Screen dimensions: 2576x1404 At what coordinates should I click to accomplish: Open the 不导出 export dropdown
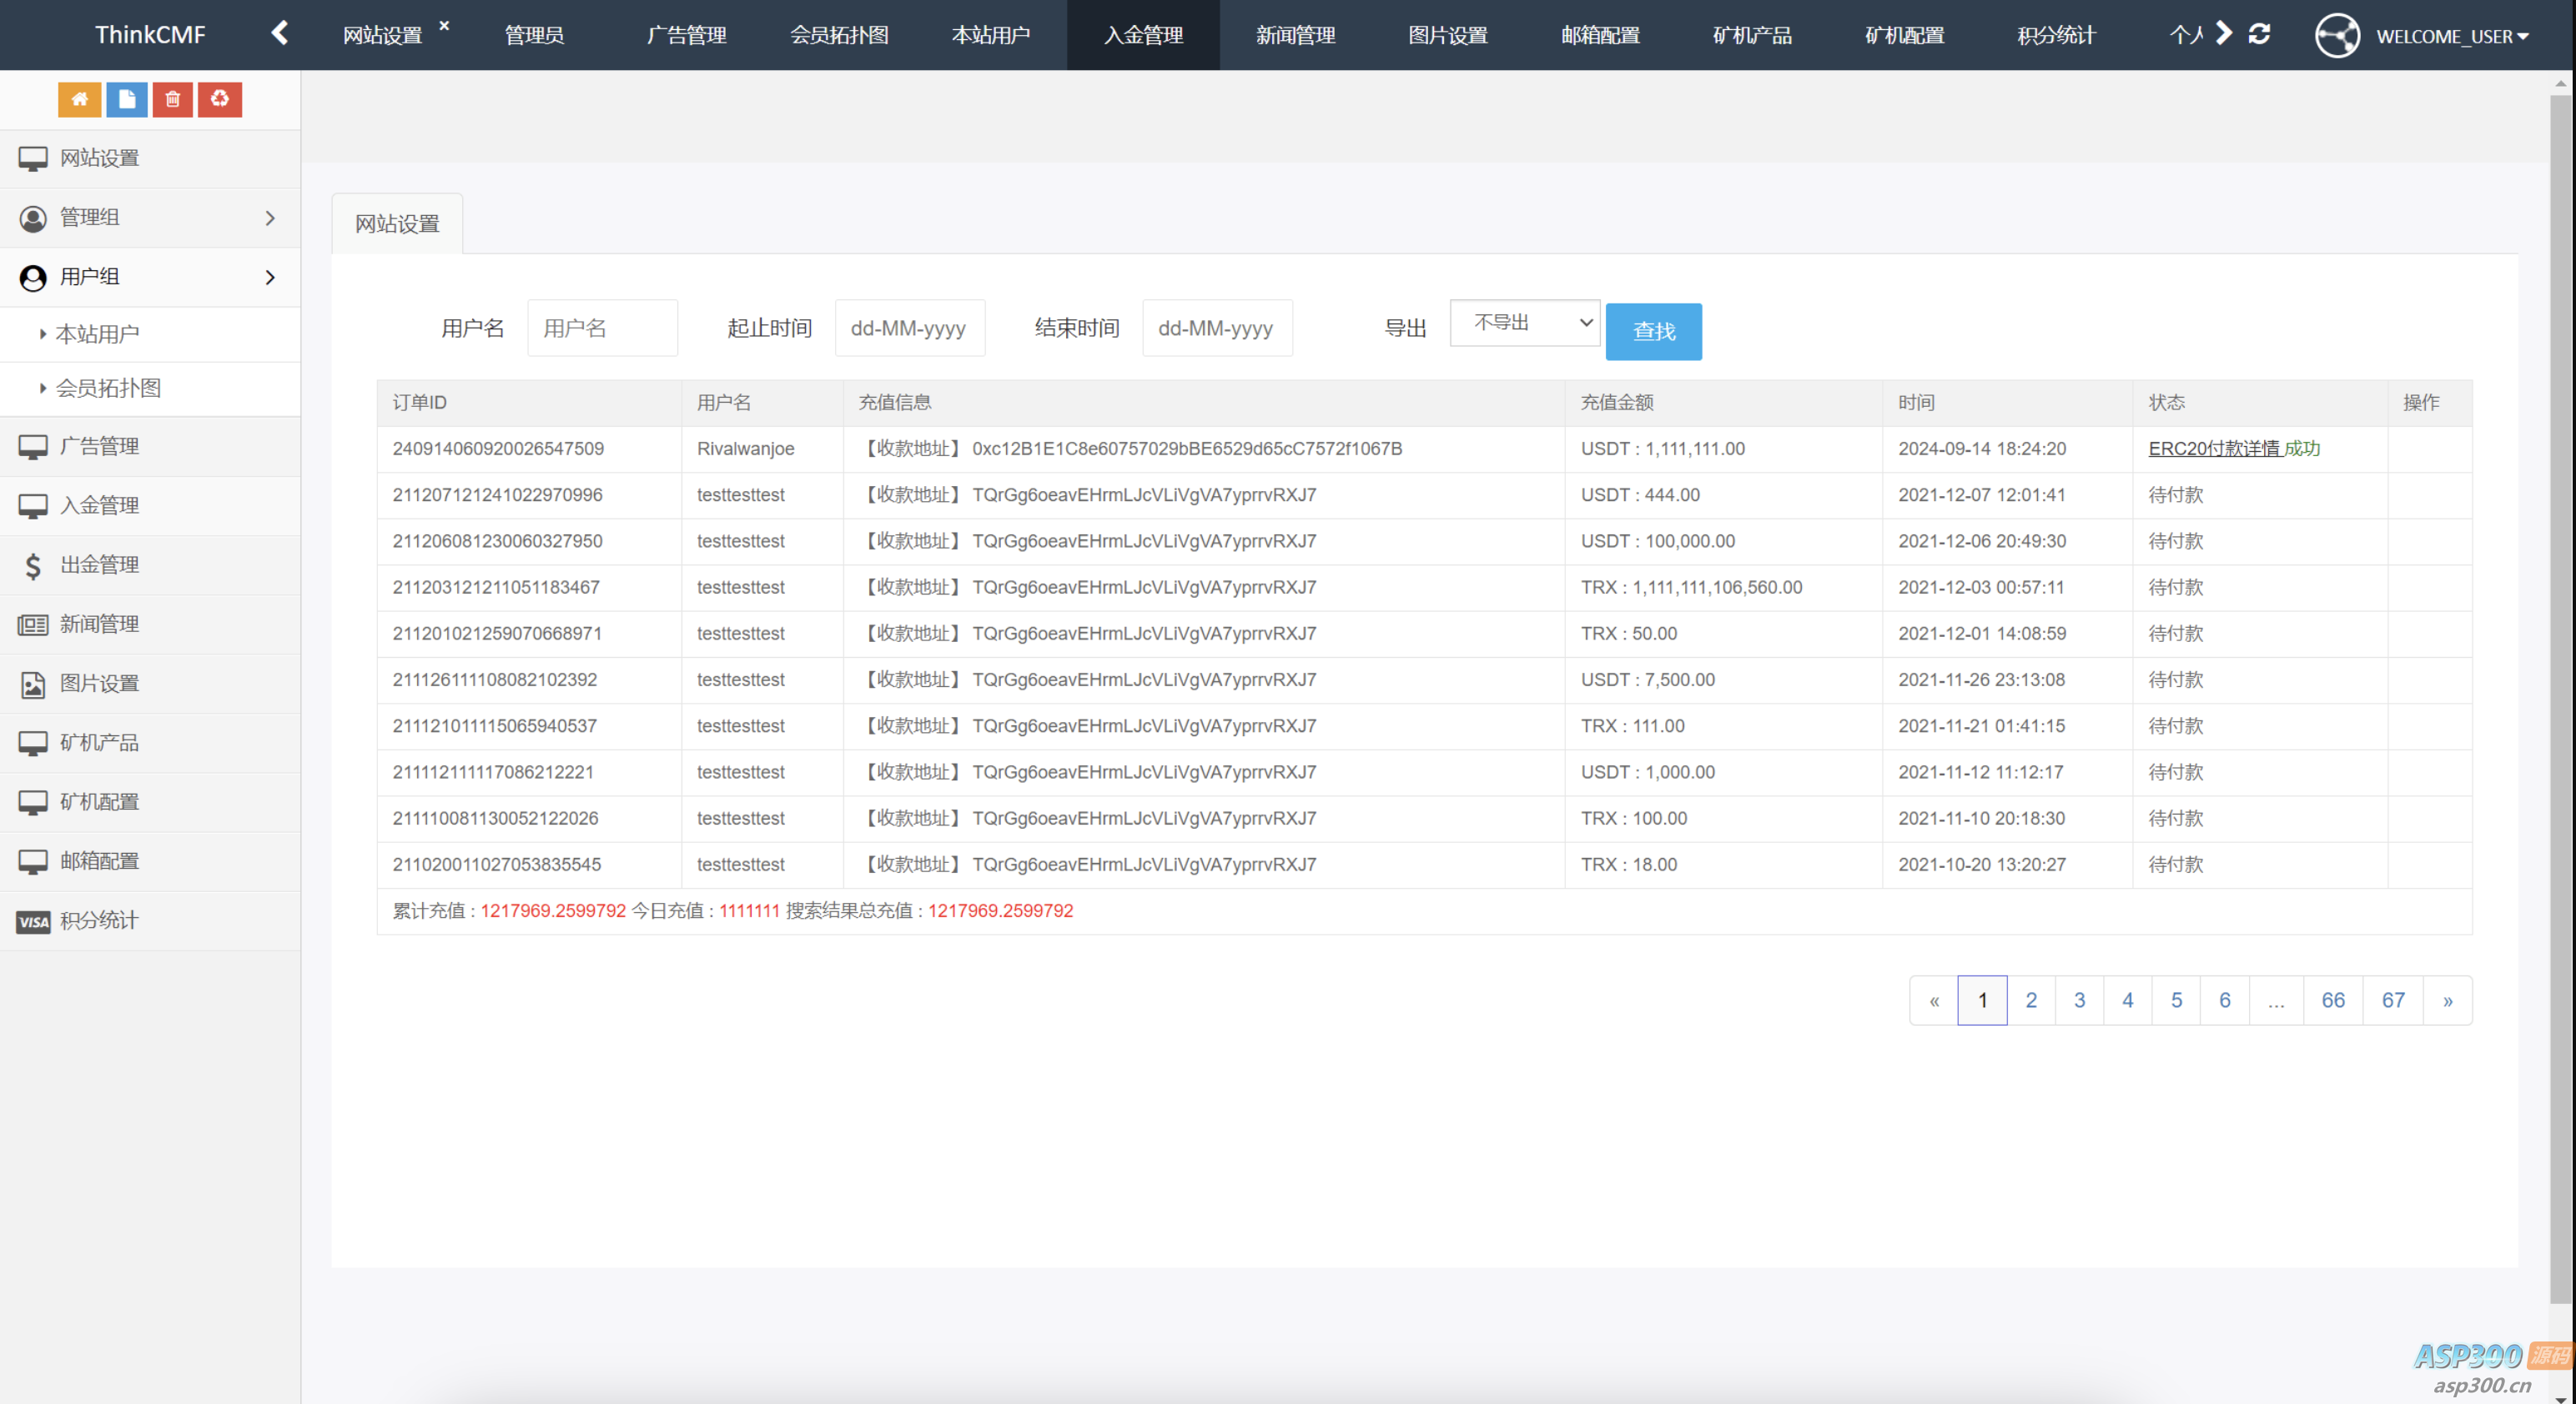[x=1524, y=323]
